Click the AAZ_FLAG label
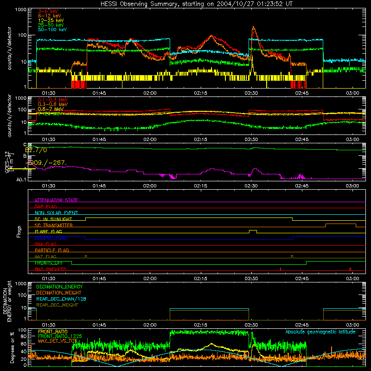 pos(45,256)
